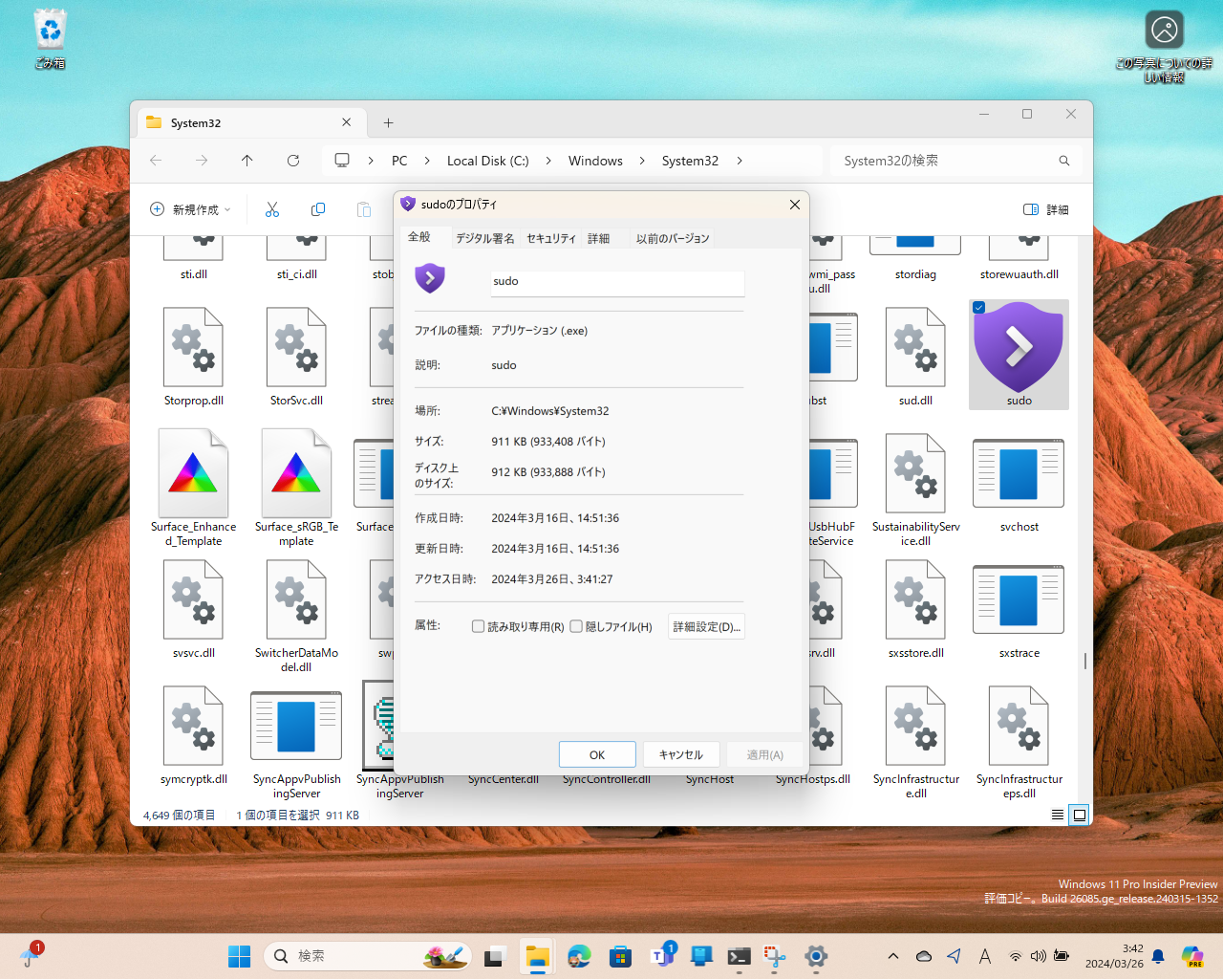The width and height of the screenshot is (1223, 979).
Task: Open the 新規作成 dropdown menu
Action: [x=191, y=209]
